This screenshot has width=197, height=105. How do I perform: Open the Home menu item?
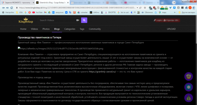(x=23, y=29)
